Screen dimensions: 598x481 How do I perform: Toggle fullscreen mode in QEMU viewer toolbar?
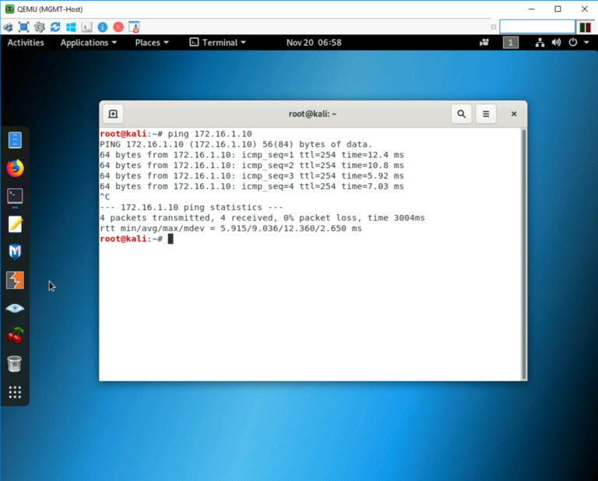(x=23, y=27)
